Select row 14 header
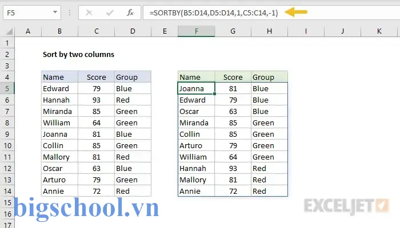Image resolution: width=400 pixels, height=228 pixels. [7, 191]
